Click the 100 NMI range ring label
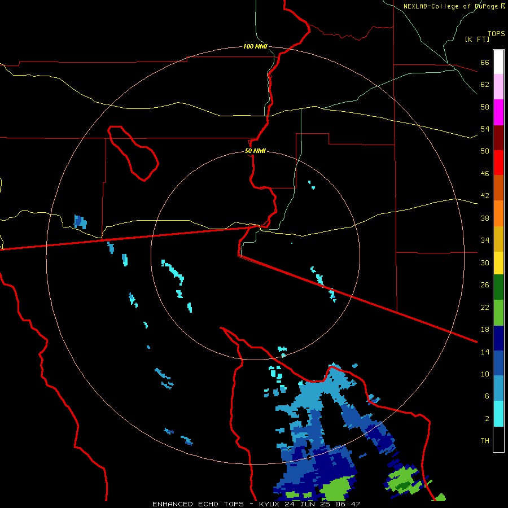Image resolution: width=508 pixels, height=508 pixels. coord(255,47)
